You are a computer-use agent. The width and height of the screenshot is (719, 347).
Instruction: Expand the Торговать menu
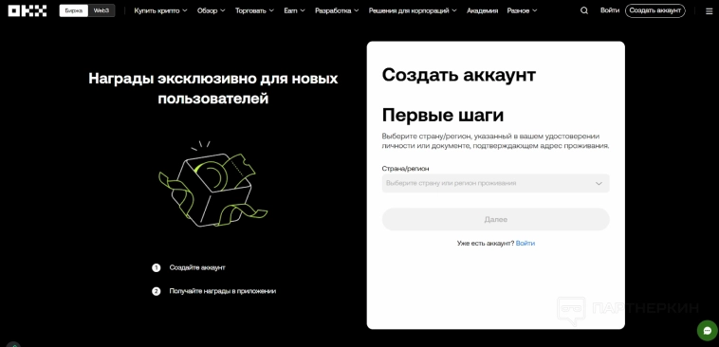pyautogui.click(x=254, y=10)
